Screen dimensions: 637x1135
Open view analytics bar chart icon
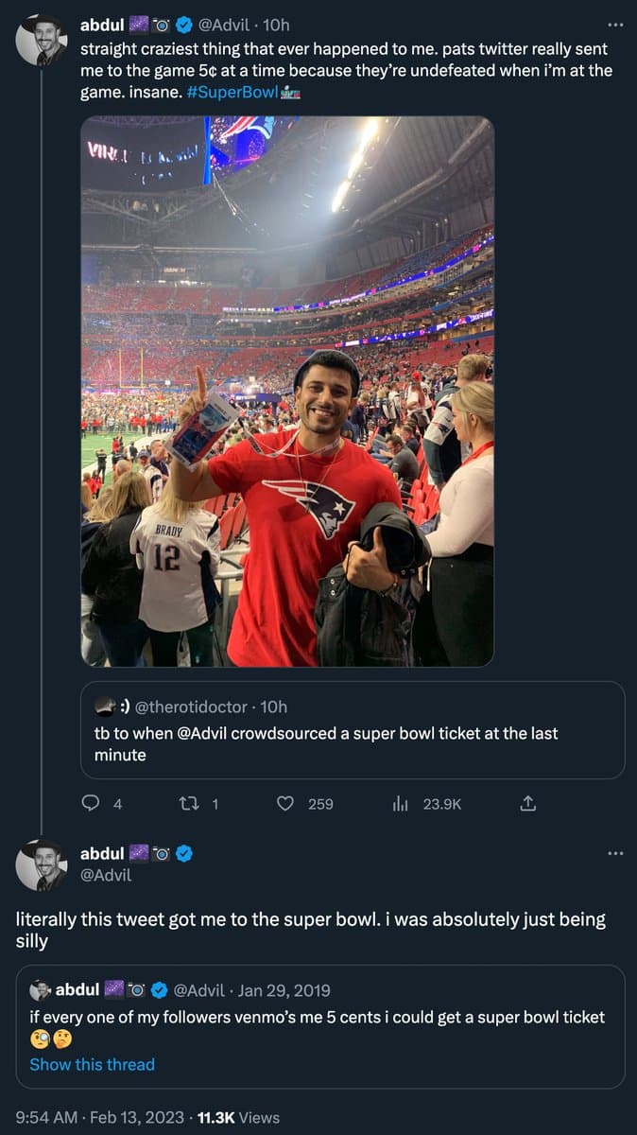click(x=400, y=803)
